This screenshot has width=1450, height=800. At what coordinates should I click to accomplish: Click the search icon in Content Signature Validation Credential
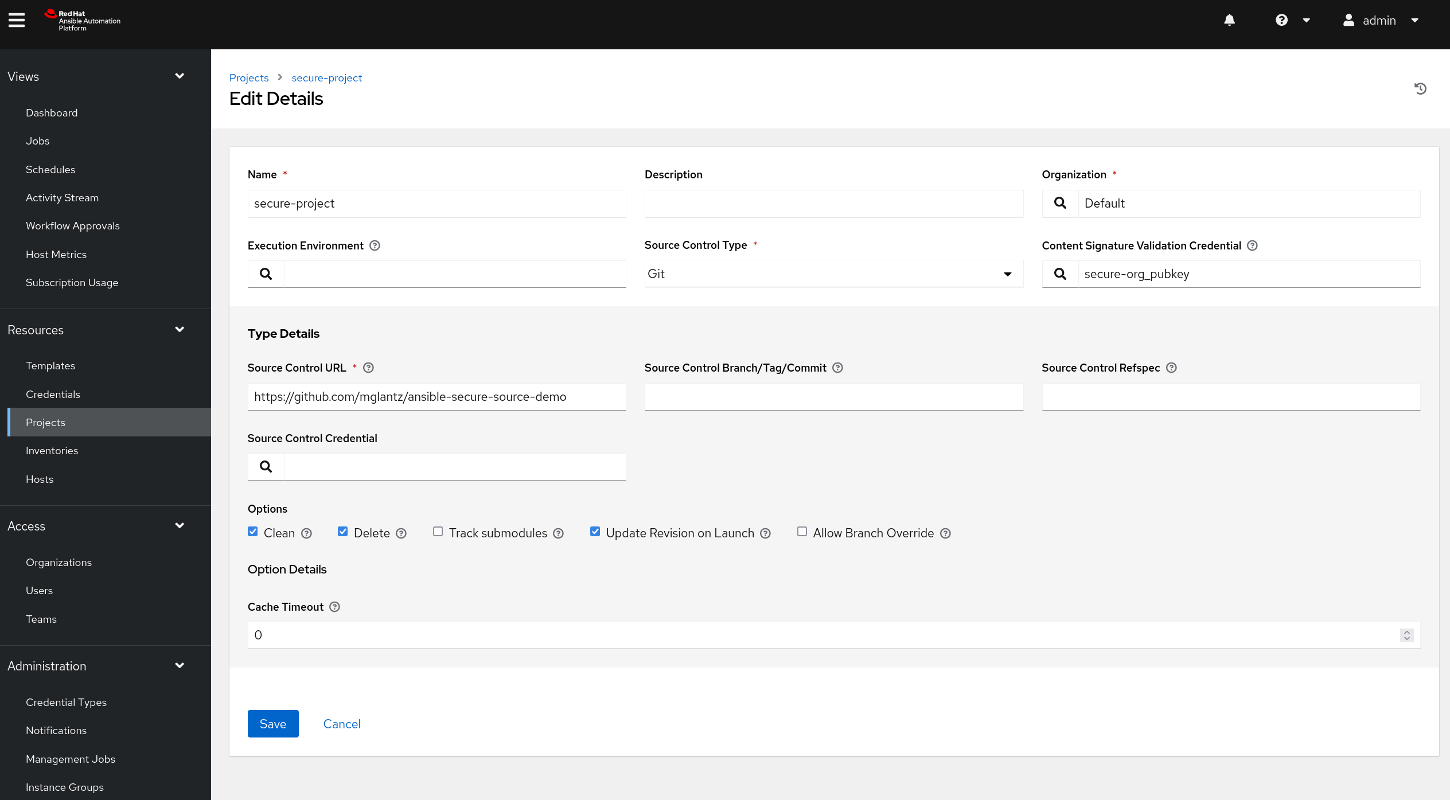pos(1059,274)
